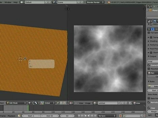The image size is (158, 118).
Task: Open the Blender Render engine dropdown
Action: (x=95, y=2)
